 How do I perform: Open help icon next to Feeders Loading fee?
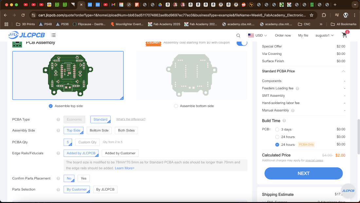(x=297, y=88)
